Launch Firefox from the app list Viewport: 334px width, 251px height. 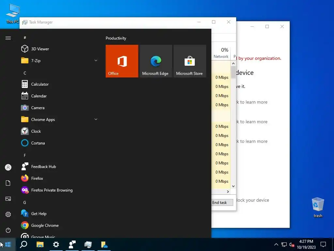[60, 178]
